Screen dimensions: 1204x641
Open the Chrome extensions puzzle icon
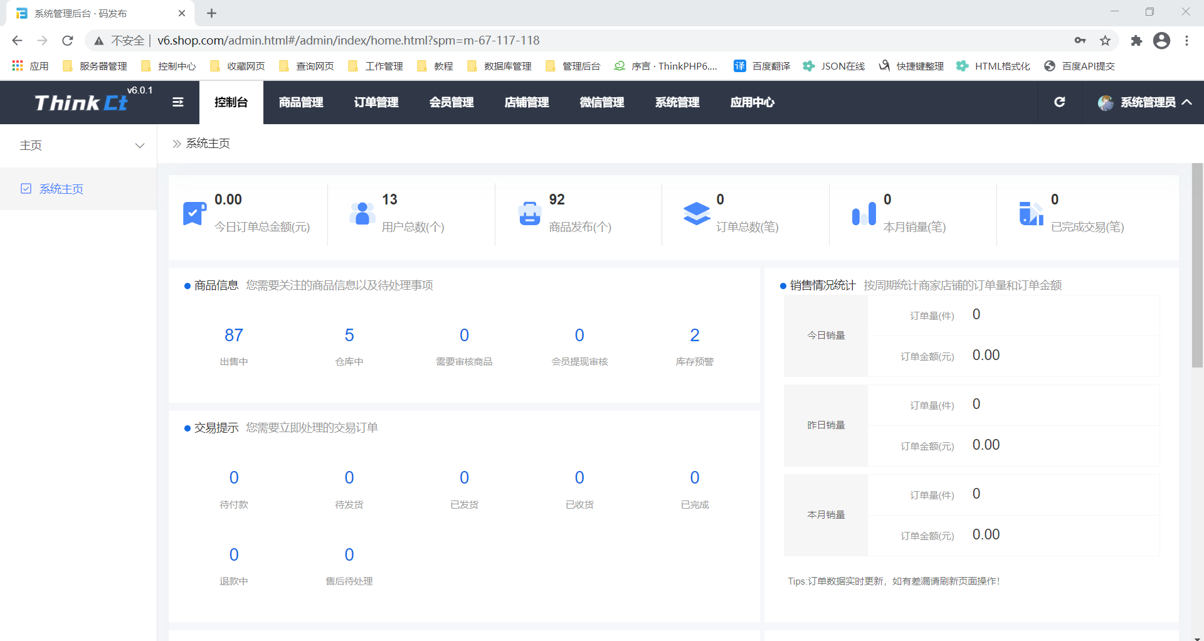(x=1136, y=41)
